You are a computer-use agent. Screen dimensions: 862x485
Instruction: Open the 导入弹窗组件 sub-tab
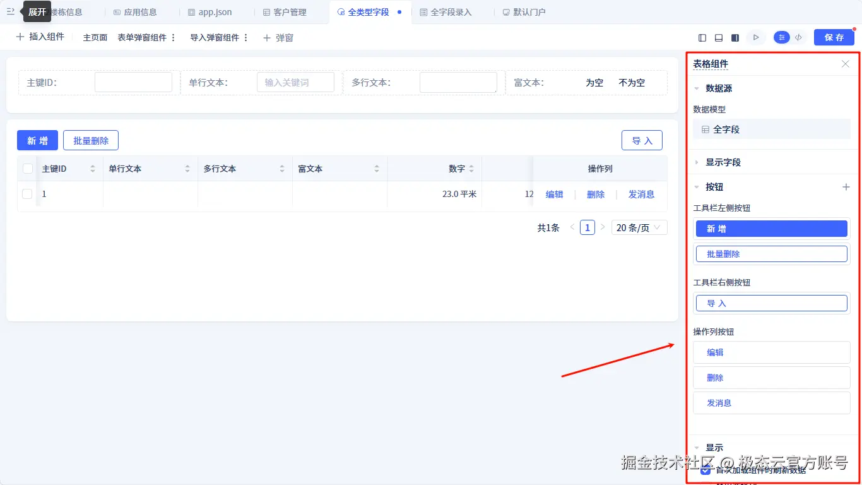click(215, 38)
